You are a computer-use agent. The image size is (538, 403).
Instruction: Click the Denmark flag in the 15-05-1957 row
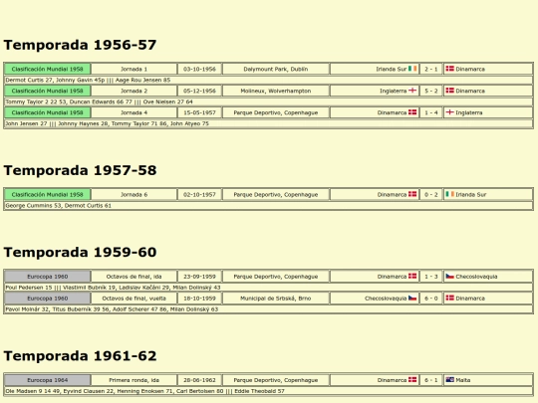tap(412, 112)
